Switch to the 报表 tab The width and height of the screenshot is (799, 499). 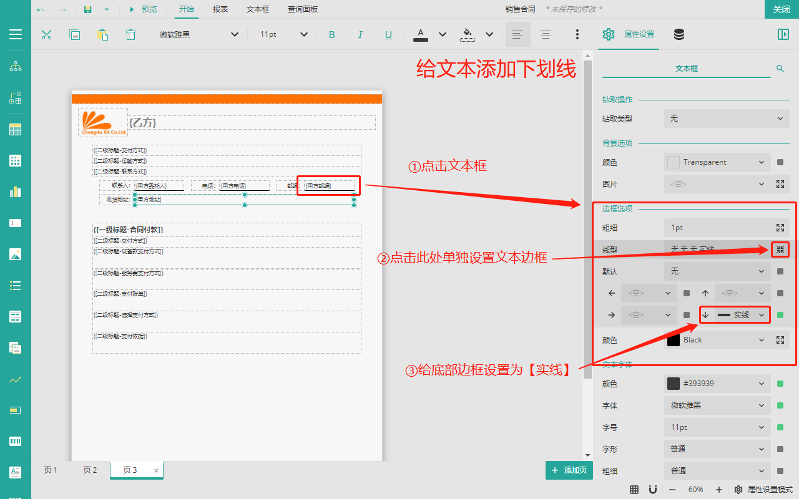pos(220,9)
